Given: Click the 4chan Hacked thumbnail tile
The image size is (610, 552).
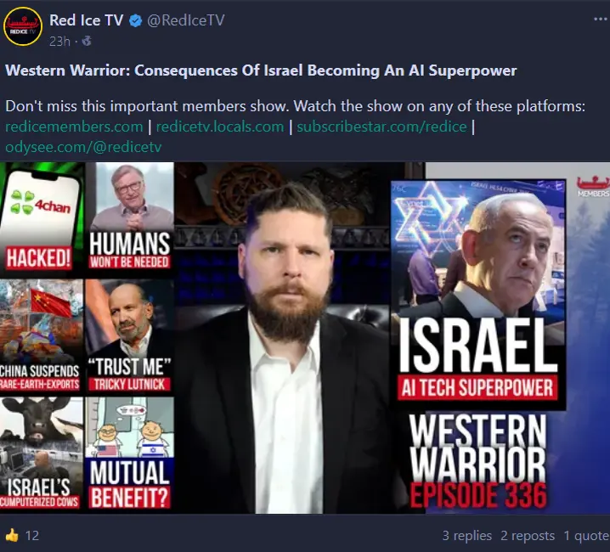Looking at the screenshot, I should pos(42,218).
